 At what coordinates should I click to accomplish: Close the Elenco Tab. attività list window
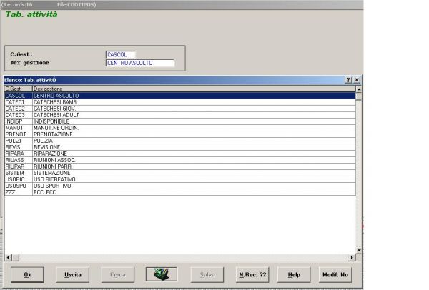356,80
